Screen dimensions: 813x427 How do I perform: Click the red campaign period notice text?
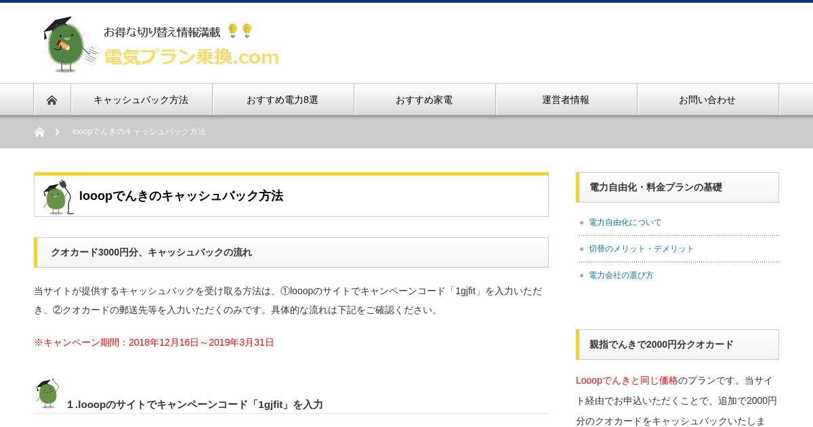154,342
